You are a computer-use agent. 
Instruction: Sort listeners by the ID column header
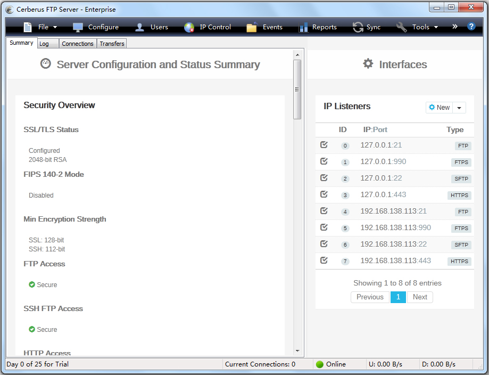[x=343, y=129]
